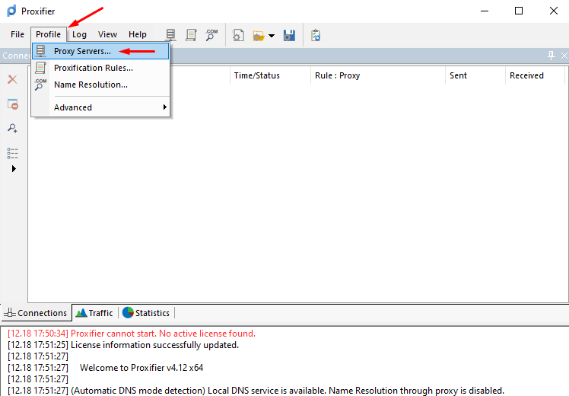Sort by Time/Status column header
This screenshot has width=569, height=396.
(270, 75)
